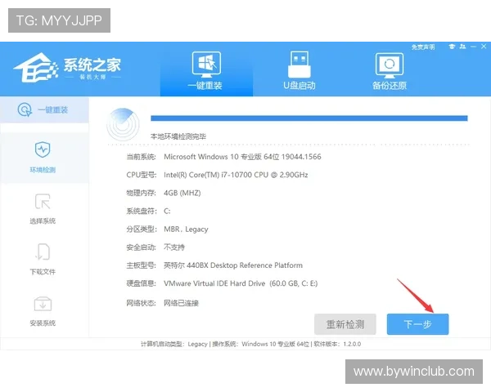The width and height of the screenshot is (491, 392).
Task: Click the blue detection progress bar
Action: point(309,118)
